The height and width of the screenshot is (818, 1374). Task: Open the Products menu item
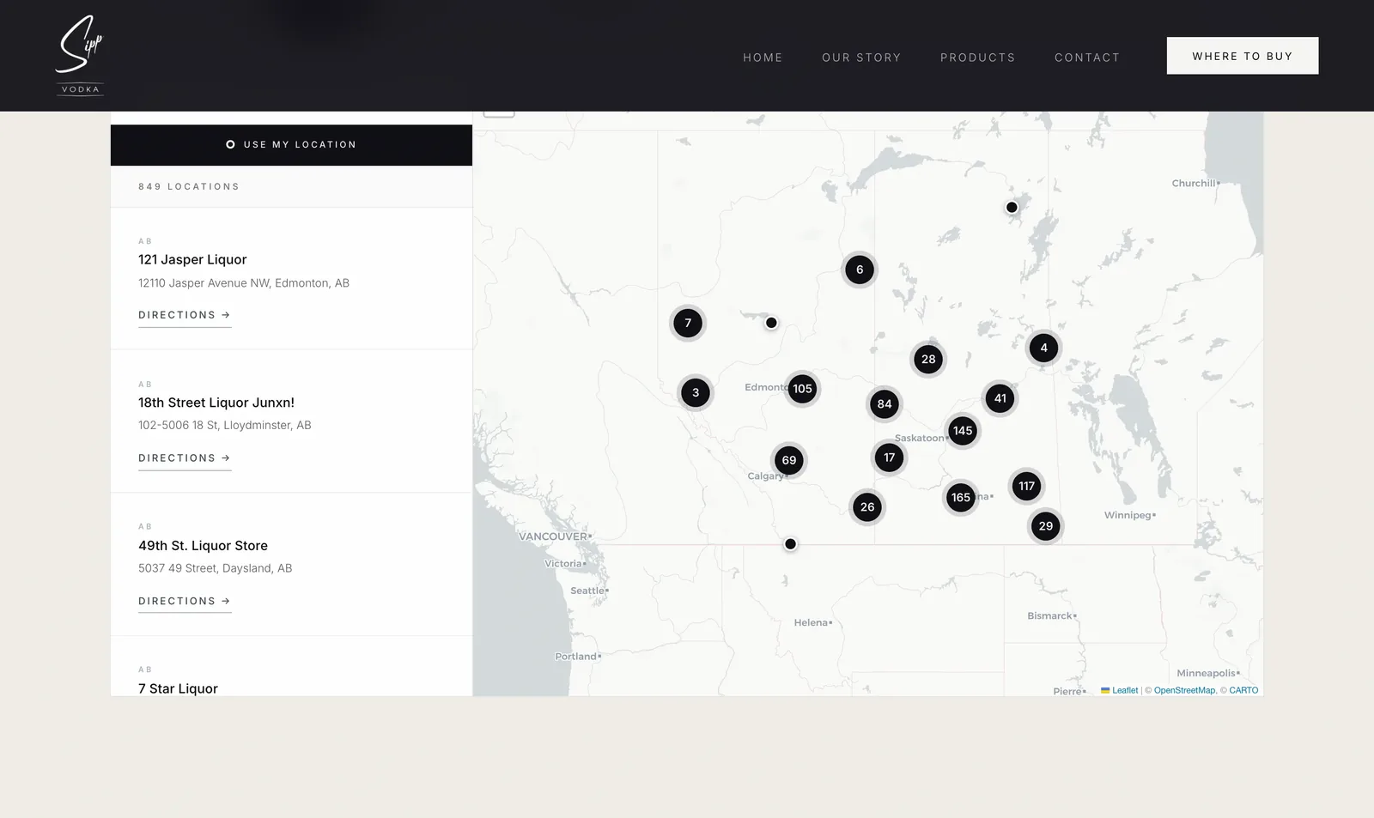[x=977, y=58]
